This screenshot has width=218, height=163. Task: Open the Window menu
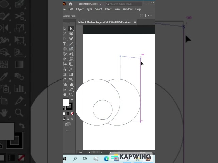tap(127, 9)
